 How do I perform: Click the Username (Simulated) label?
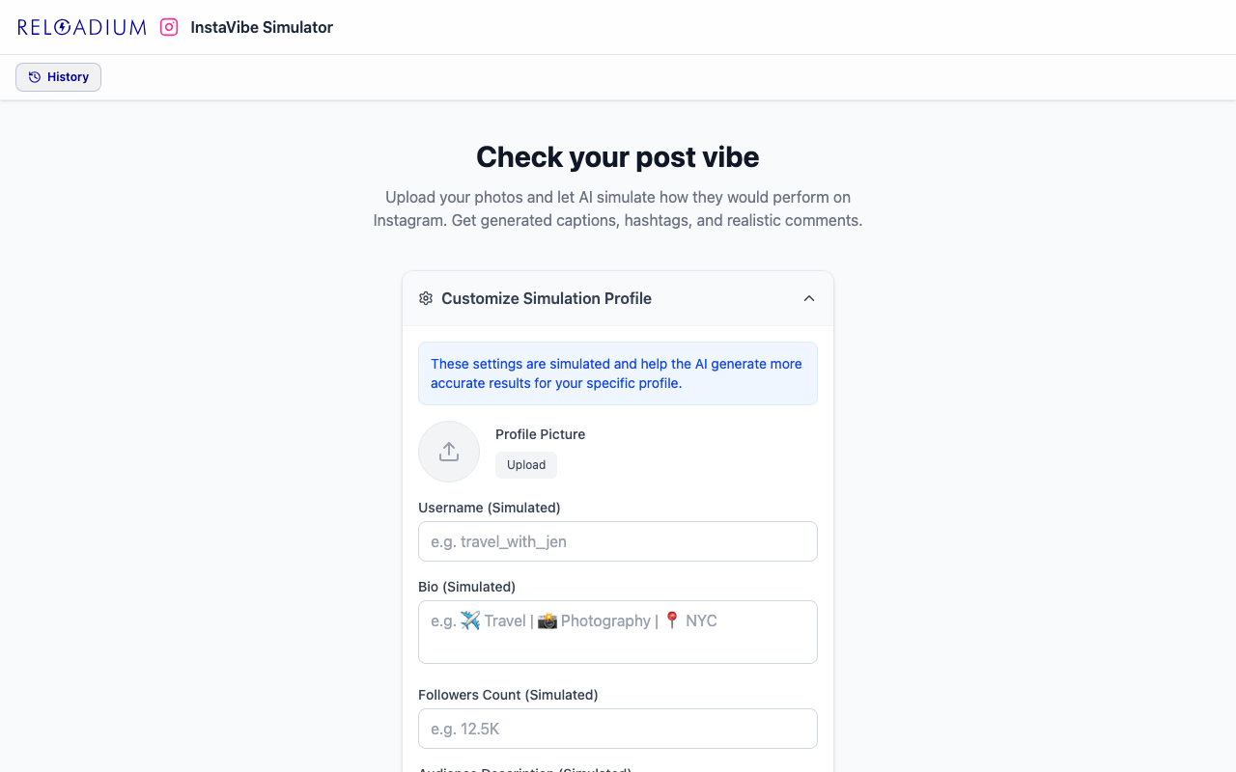pos(490,508)
